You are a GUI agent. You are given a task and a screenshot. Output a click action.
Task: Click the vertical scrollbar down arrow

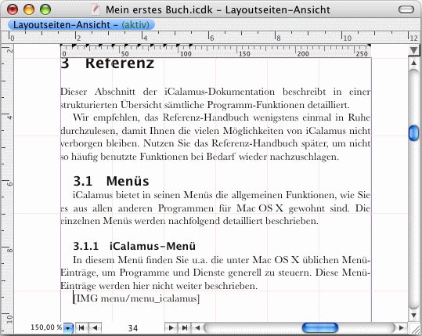click(414, 316)
